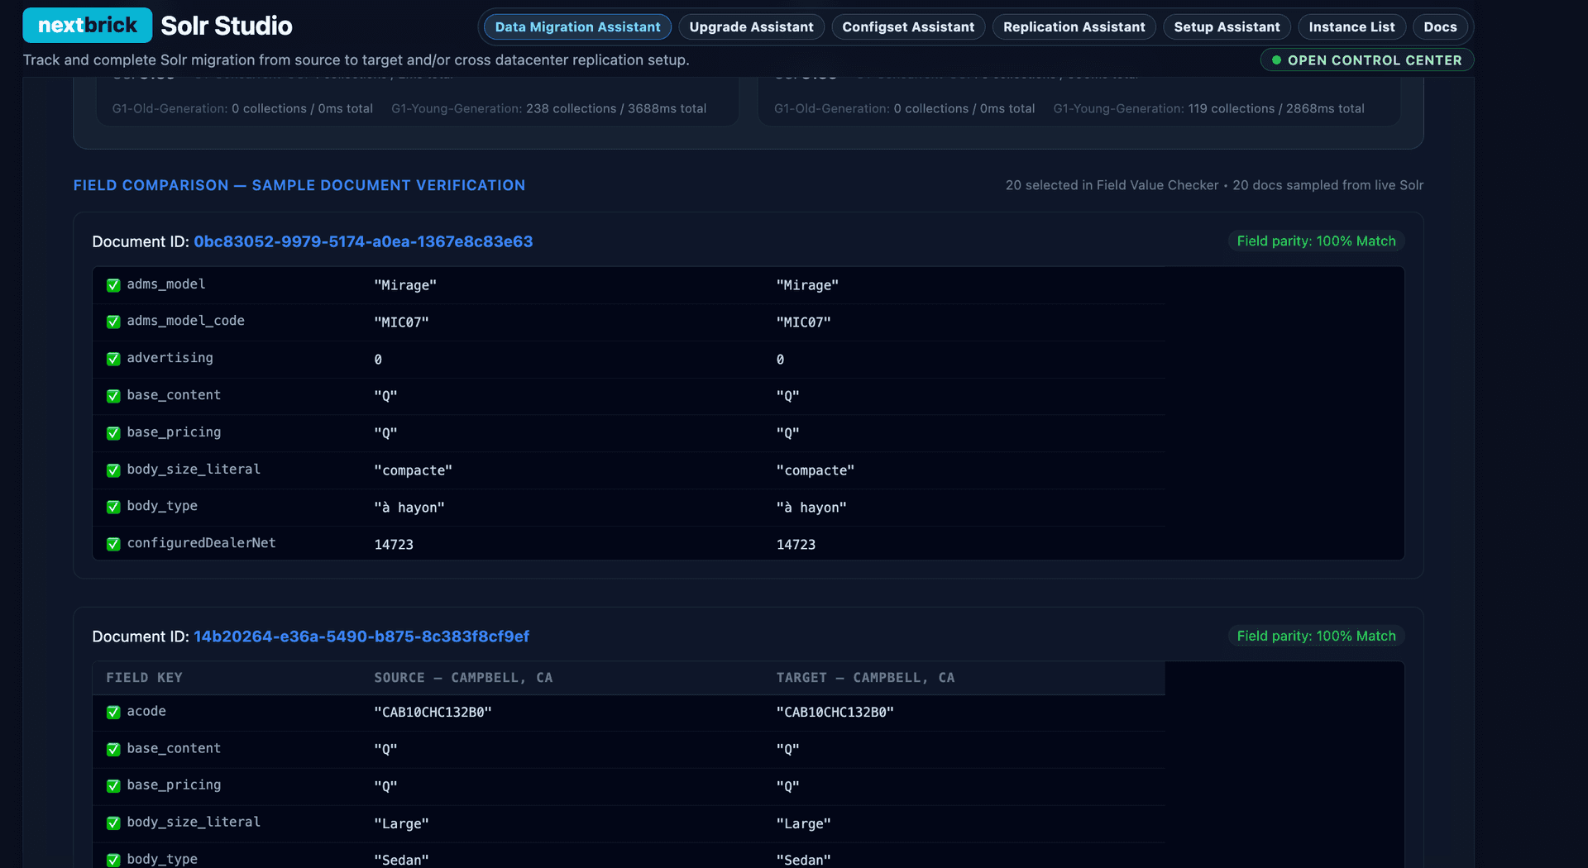Click the SOURCE — CAMPBELL, CA column header
Viewport: 1588px width, 868px height.
463,678
